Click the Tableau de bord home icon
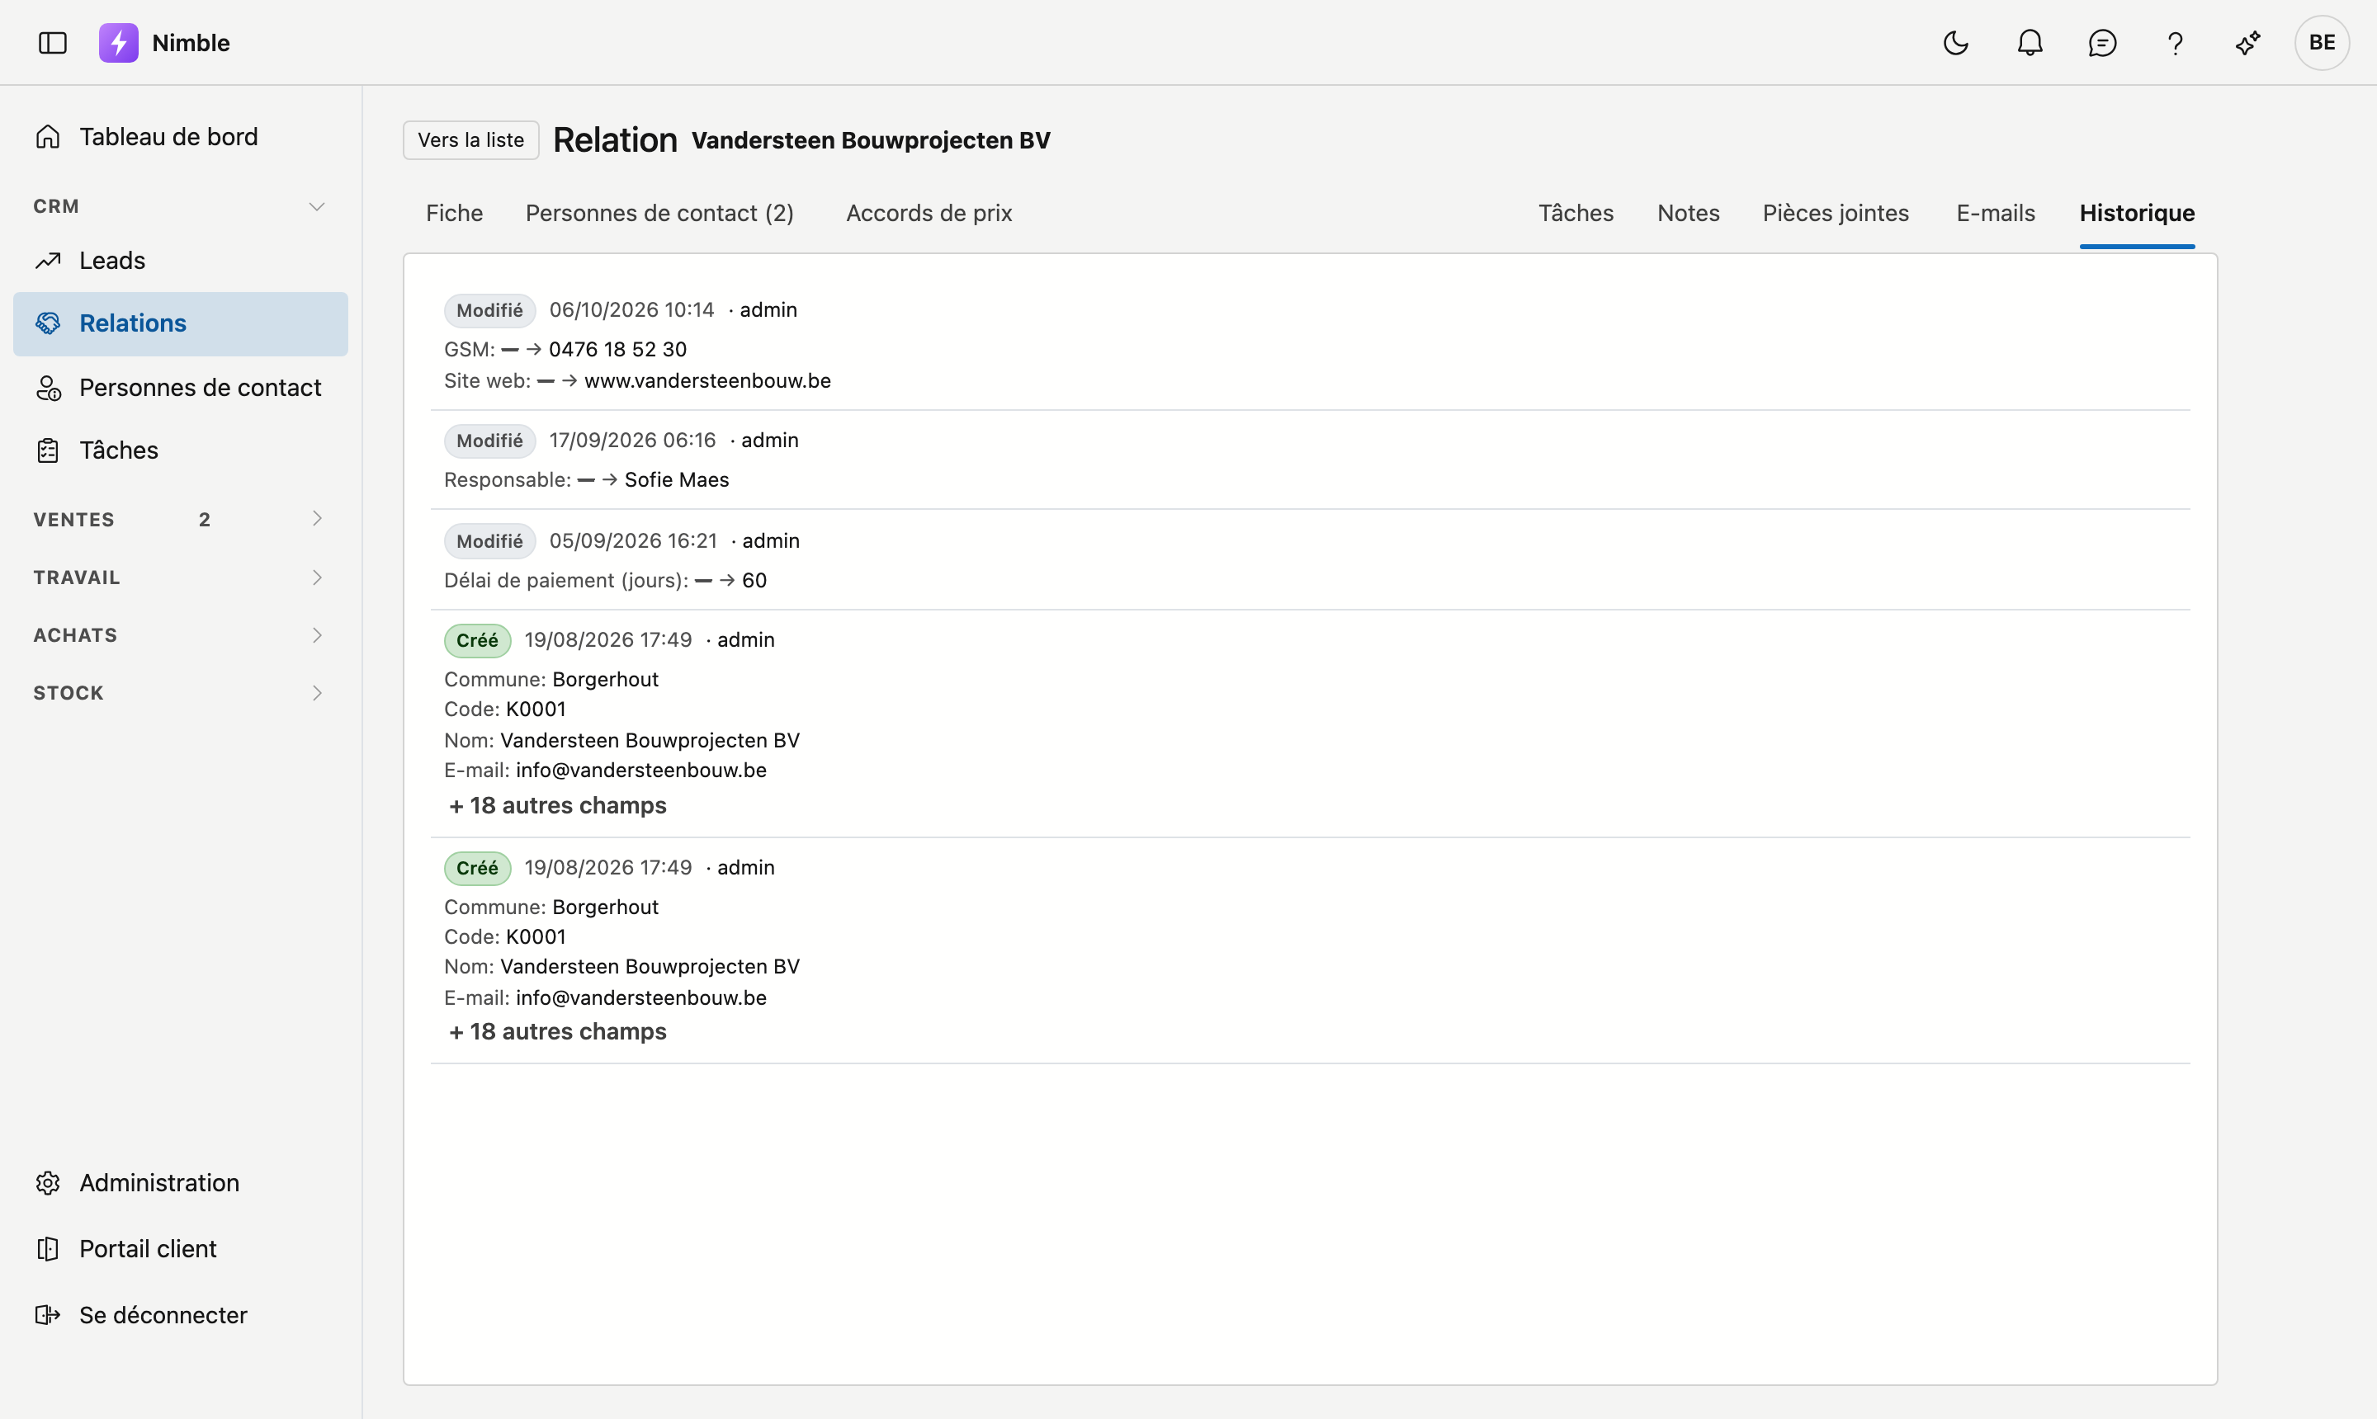 click(48, 137)
